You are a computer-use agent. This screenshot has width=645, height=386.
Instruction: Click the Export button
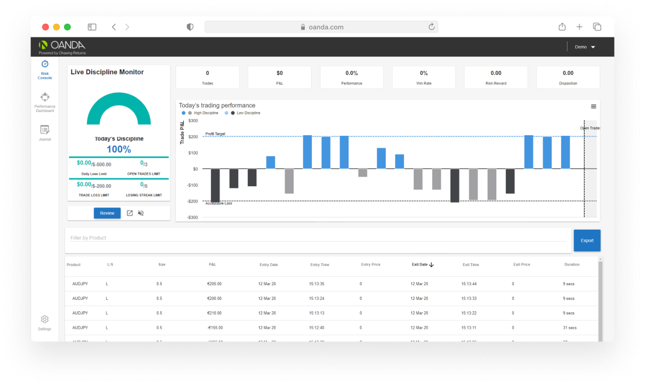click(587, 241)
